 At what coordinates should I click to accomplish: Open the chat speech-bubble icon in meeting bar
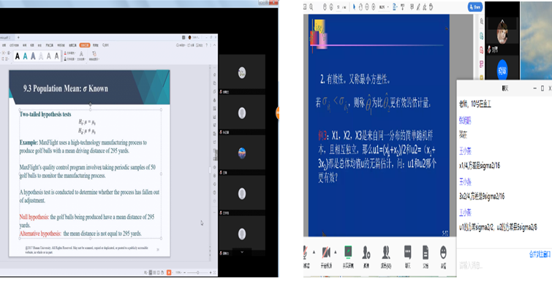pos(407,252)
